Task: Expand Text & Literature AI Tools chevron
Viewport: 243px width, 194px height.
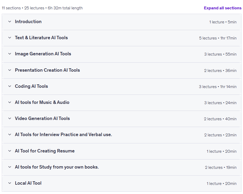Action: (x=10, y=38)
